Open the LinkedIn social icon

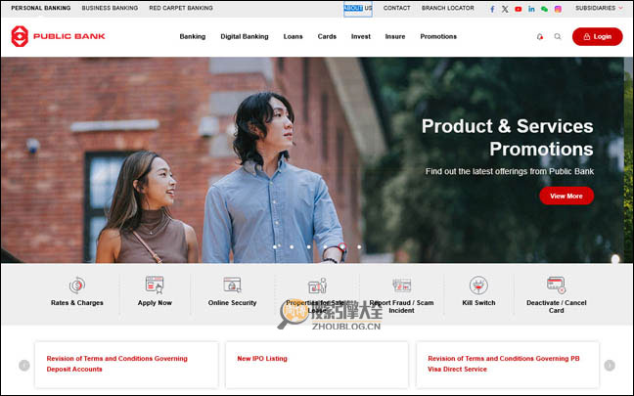tap(531, 8)
